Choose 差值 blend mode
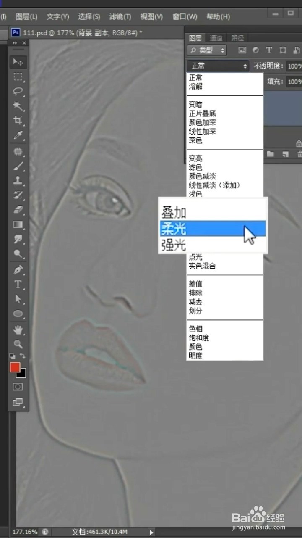Image resolution: width=302 pixels, height=538 pixels. click(x=195, y=284)
